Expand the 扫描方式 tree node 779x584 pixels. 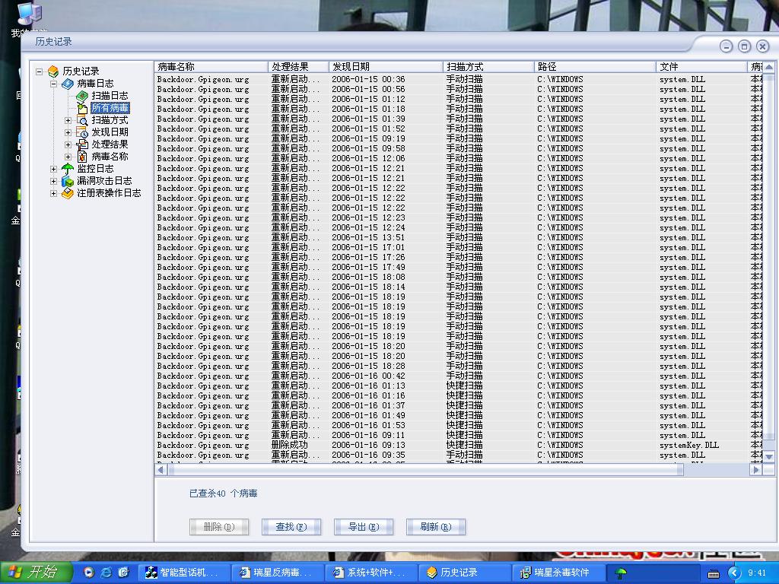tap(68, 120)
